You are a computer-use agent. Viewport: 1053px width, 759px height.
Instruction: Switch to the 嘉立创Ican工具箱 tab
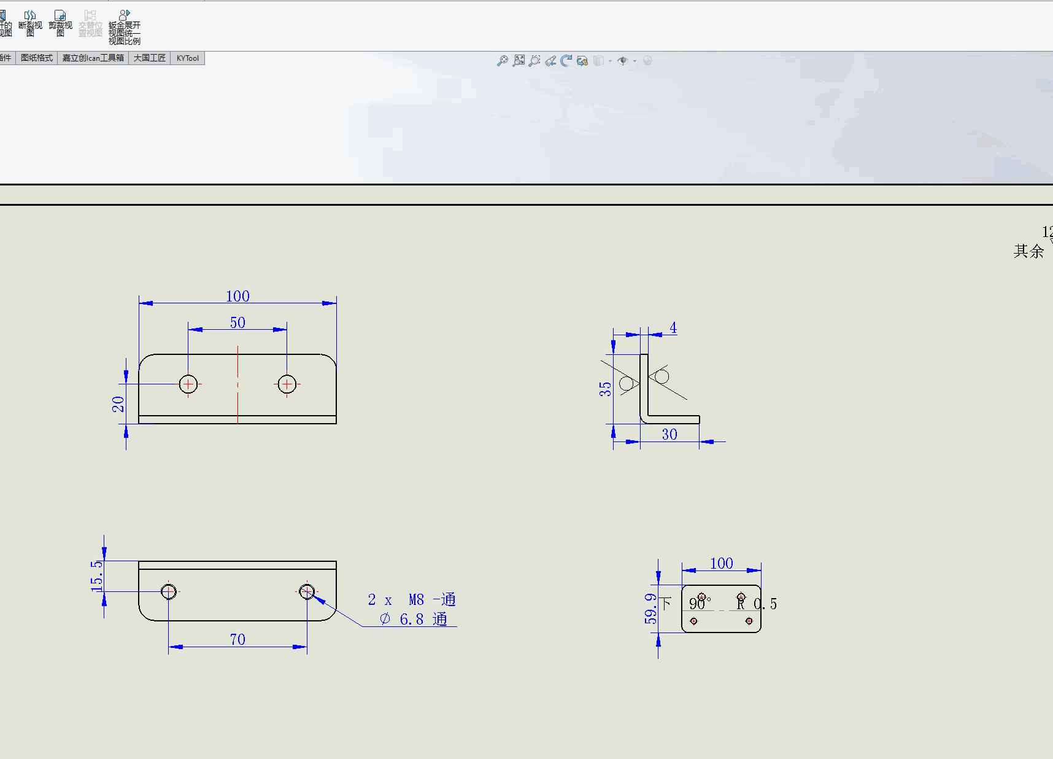[93, 58]
